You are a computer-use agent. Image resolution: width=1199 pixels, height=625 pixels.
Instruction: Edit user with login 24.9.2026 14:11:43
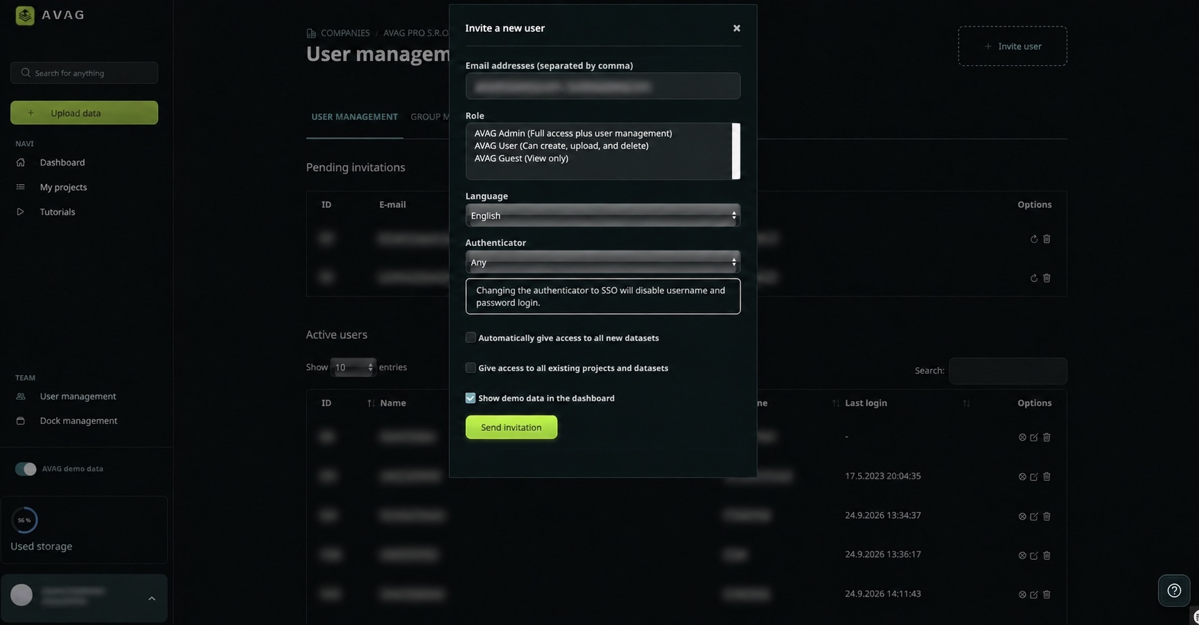click(1033, 595)
